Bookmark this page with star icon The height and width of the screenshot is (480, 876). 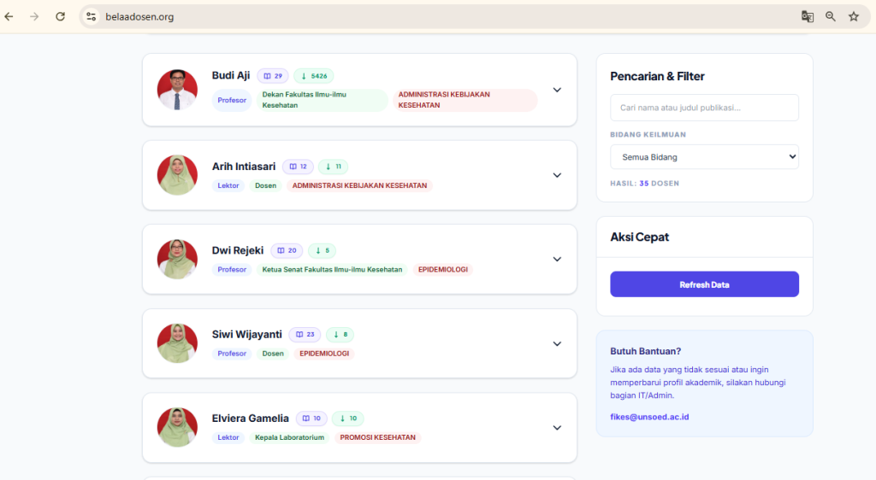(x=854, y=16)
